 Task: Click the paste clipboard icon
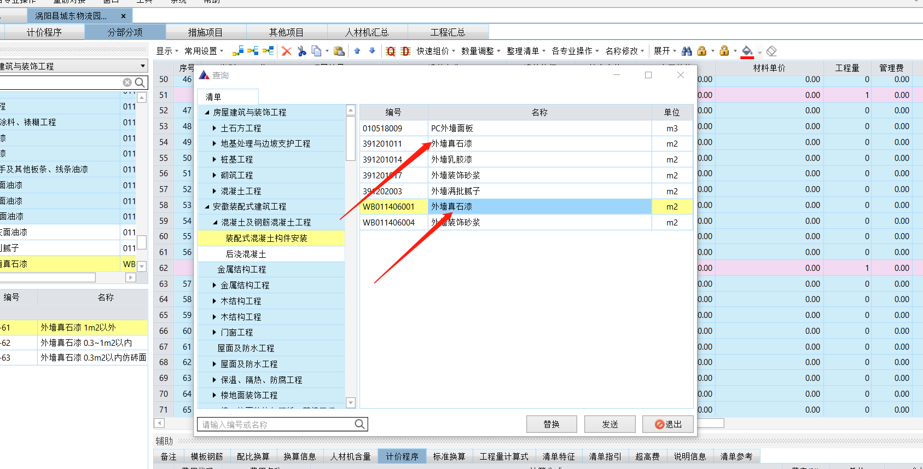point(339,51)
